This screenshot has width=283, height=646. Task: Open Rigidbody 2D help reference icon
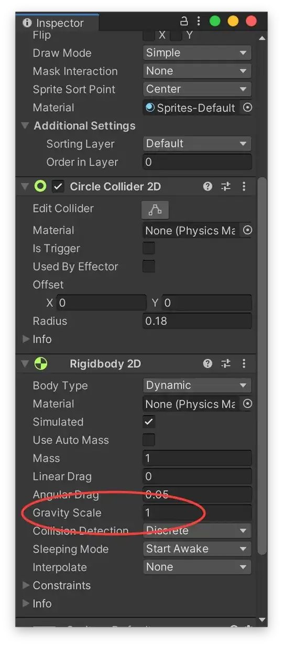[x=208, y=364]
